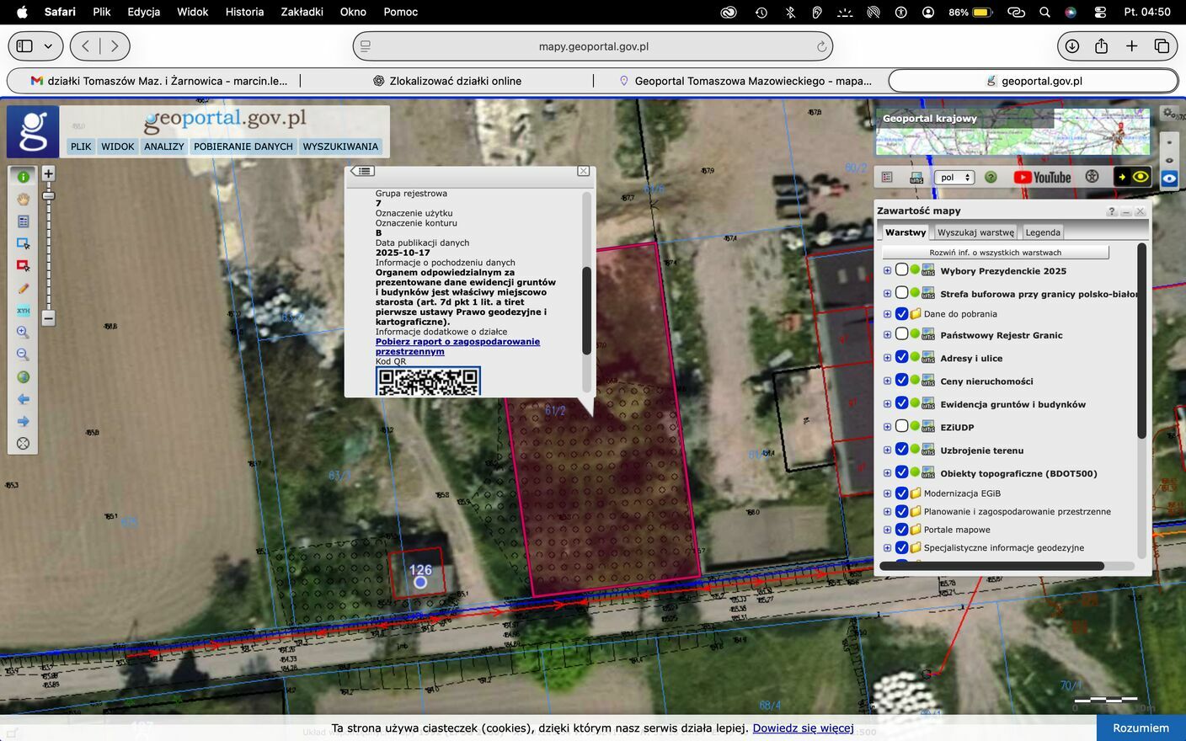Click the globe full extent icon
The width and height of the screenshot is (1186, 741).
click(23, 377)
